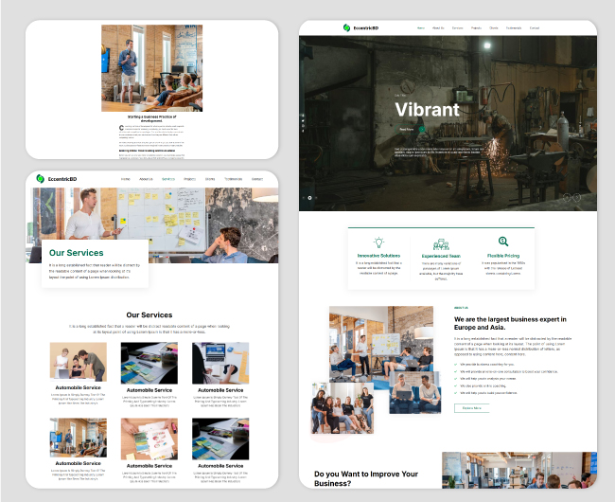The image size is (615, 502).
Task: Open the Services tab in the services page navbar
Action: point(168,179)
